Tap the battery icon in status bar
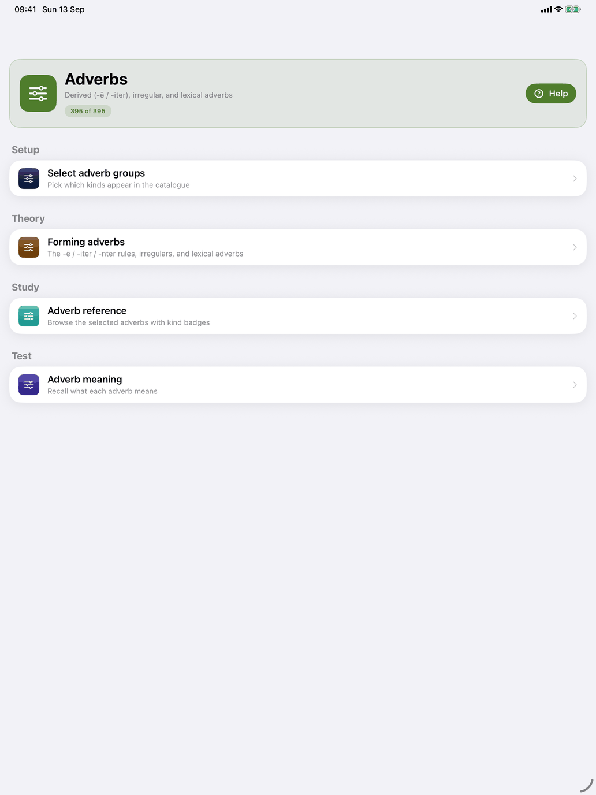This screenshot has height=795, width=596. pyautogui.click(x=573, y=9)
